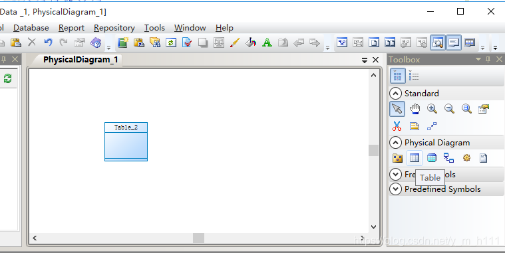Select the Pointer tool in Toolbox
Image resolution: width=505 pixels, height=253 pixels.
coord(397,109)
